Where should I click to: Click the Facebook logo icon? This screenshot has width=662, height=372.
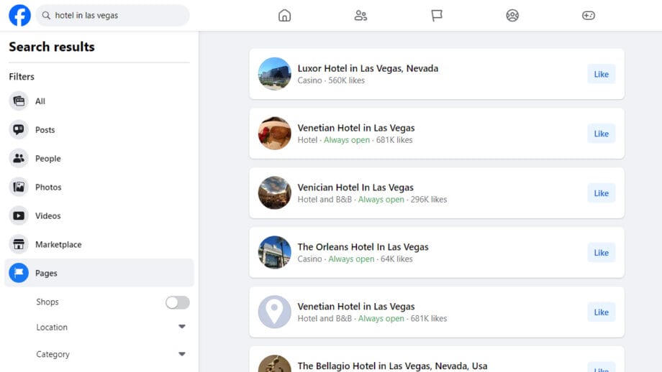(x=20, y=15)
